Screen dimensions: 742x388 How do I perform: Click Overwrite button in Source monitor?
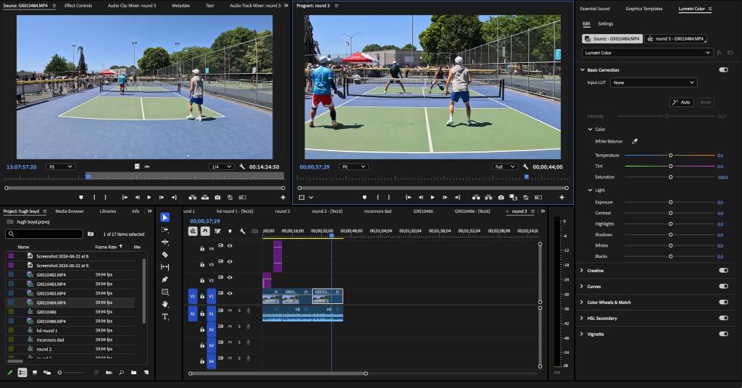[x=205, y=198]
